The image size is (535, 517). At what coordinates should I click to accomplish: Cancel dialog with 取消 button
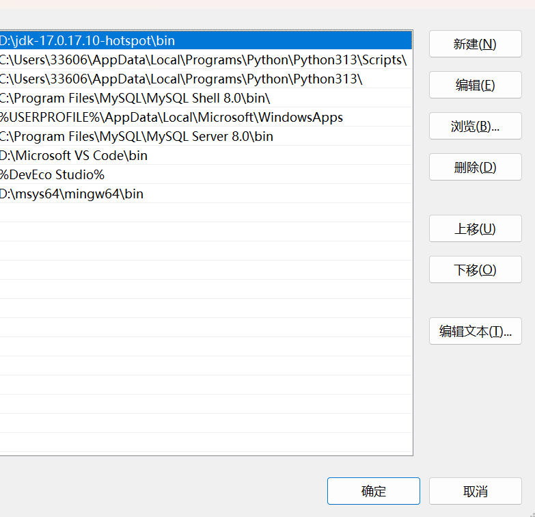point(476,491)
